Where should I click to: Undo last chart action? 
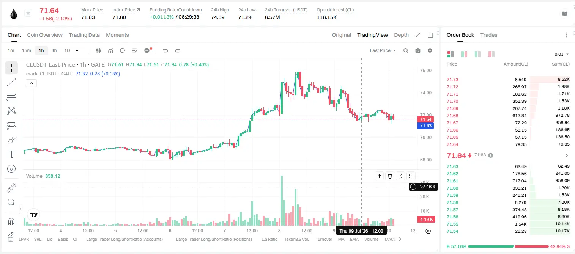[165, 50]
